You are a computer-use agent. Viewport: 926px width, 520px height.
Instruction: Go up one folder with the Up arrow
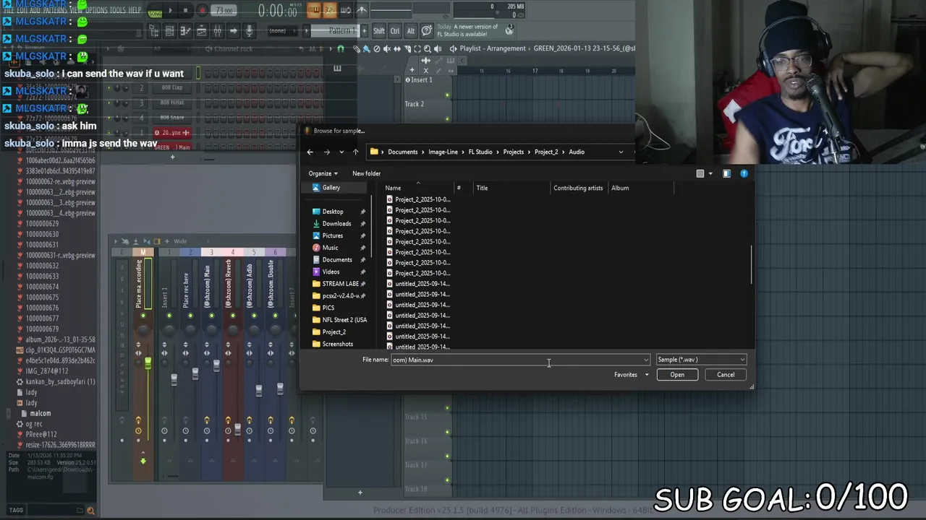coord(355,152)
